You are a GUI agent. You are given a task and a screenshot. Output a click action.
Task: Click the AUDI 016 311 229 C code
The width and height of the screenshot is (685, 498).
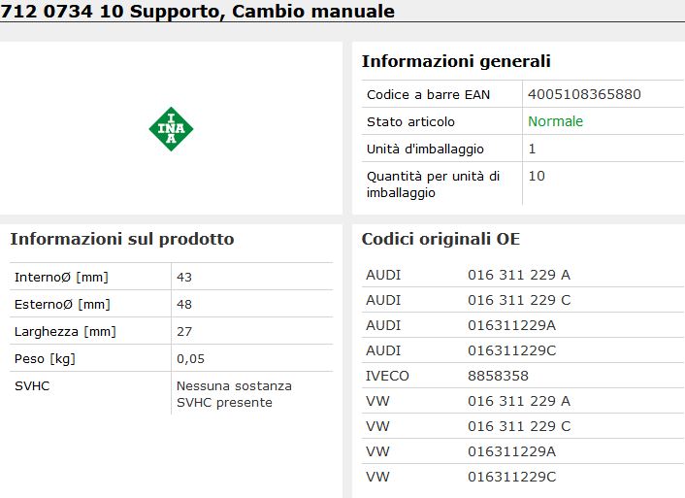coord(518,300)
